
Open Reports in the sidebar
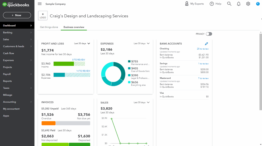(7, 81)
